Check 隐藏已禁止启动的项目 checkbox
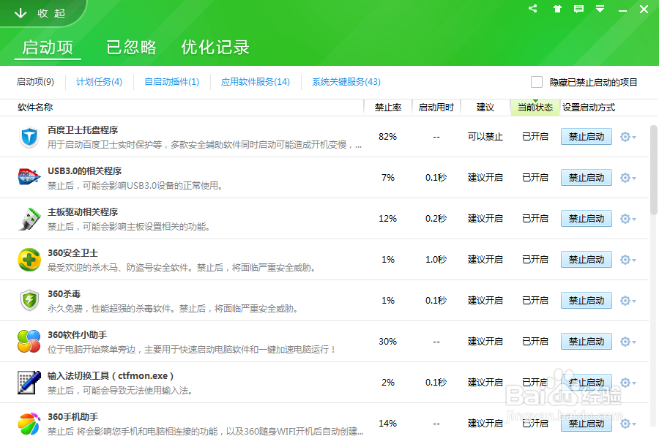Image resolution: width=659 pixels, height=439 pixels. [x=536, y=82]
